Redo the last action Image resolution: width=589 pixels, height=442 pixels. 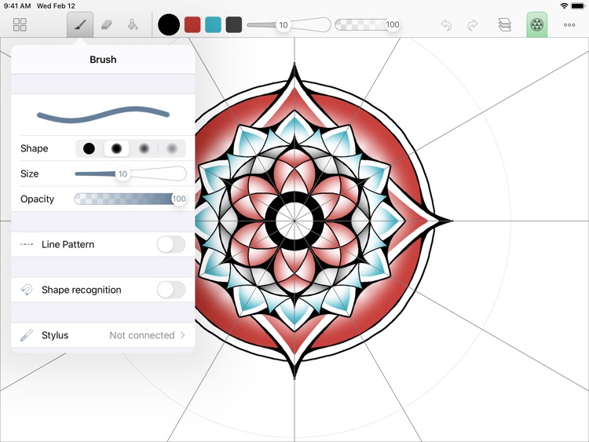click(473, 25)
